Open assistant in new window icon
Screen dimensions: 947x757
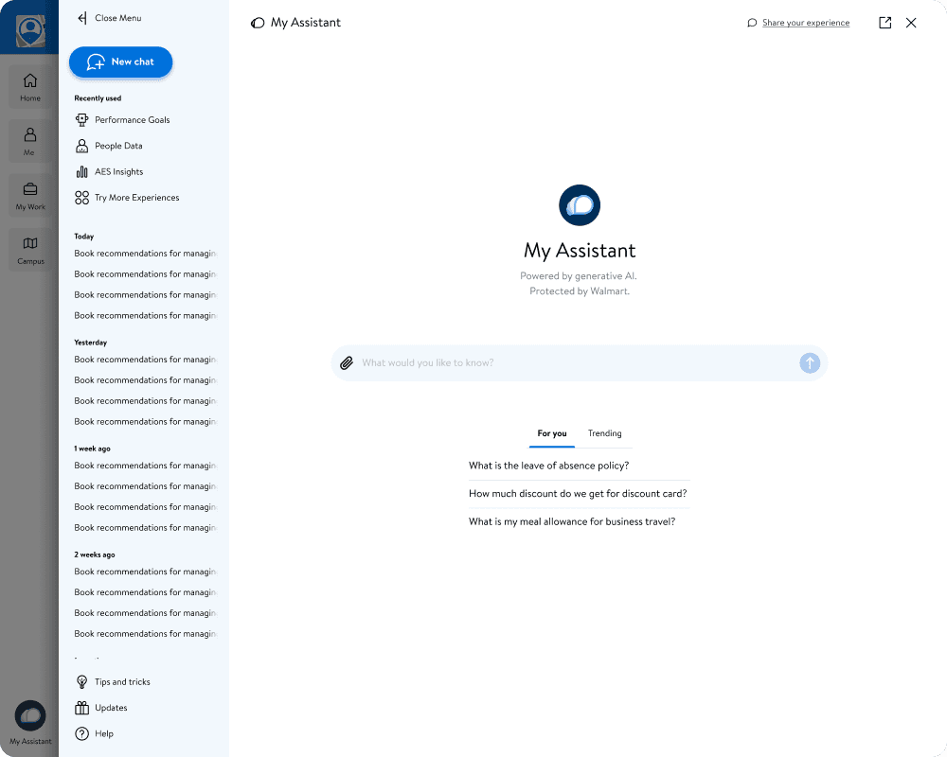tap(884, 23)
